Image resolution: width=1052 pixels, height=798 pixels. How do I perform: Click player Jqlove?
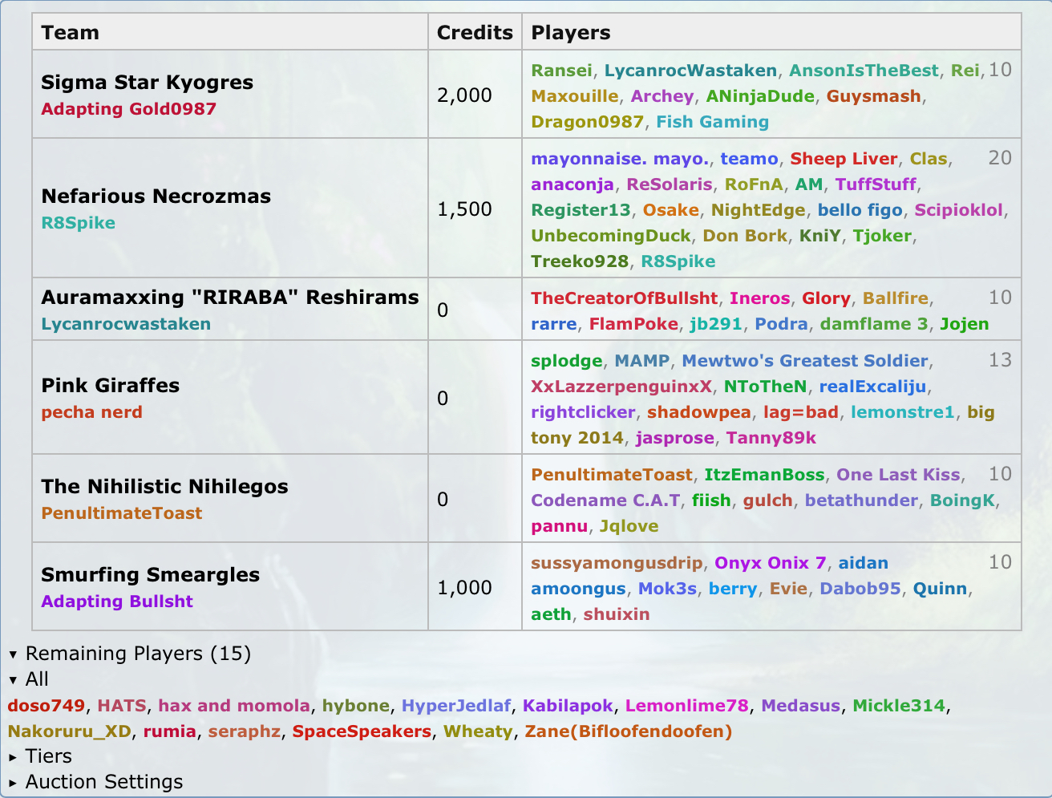[x=629, y=526]
